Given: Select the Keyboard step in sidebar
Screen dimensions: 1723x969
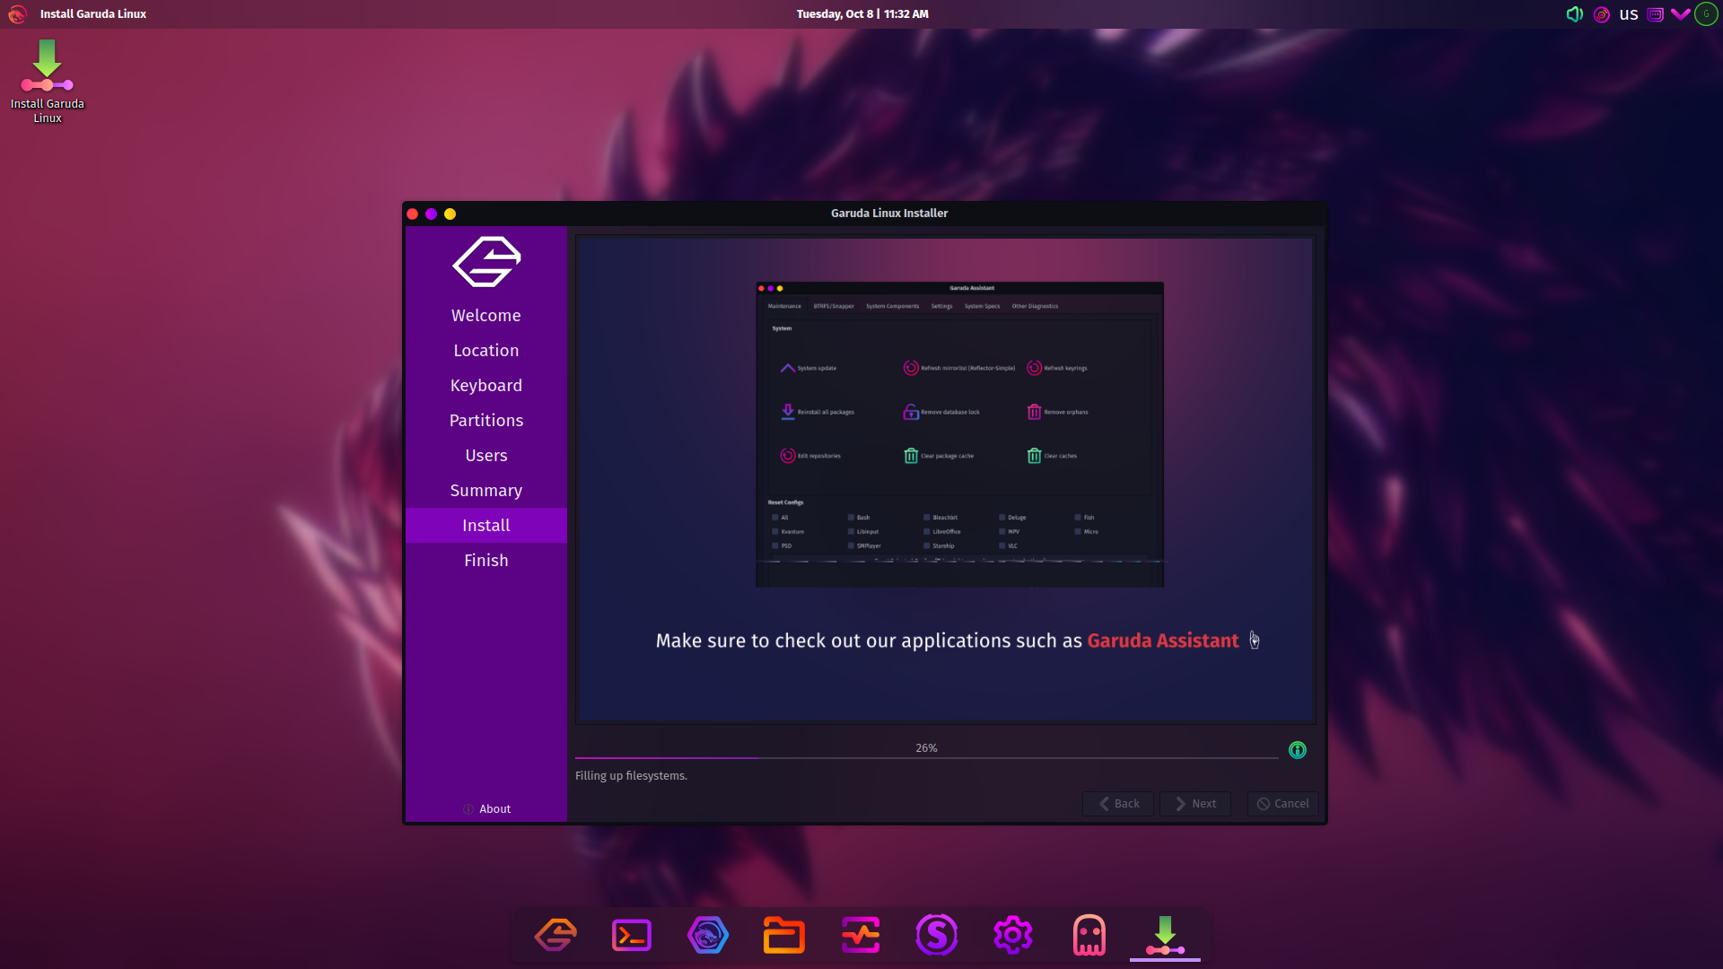Looking at the screenshot, I should pos(486,386).
